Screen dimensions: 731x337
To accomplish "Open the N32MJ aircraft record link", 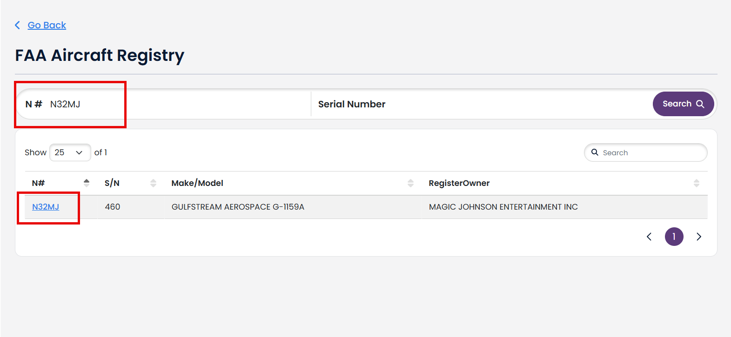I will coord(46,207).
